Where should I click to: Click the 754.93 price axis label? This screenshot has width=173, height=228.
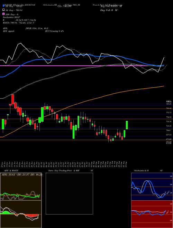tap(169, 117)
